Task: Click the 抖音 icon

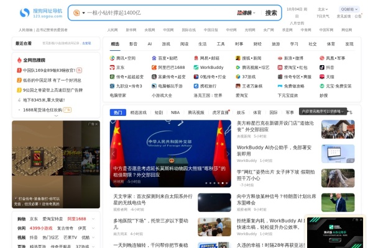Action: tap(322, 68)
